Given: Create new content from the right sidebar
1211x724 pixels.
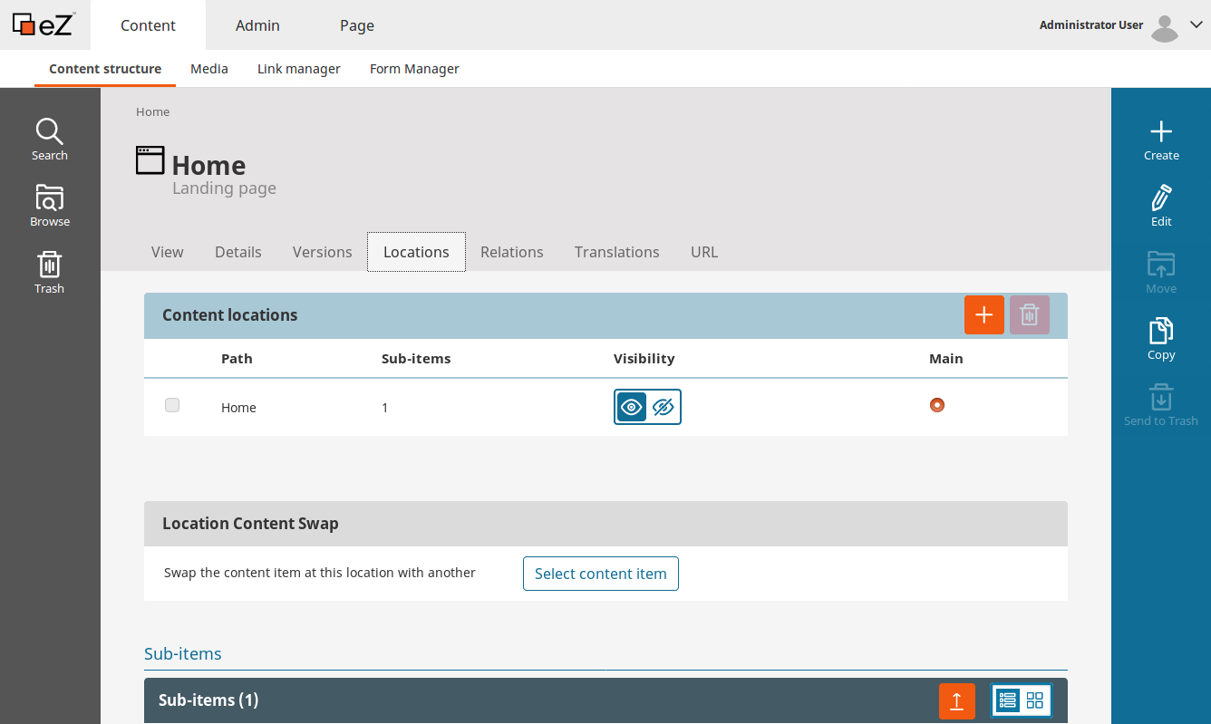Looking at the screenshot, I should tap(1161, 140).
